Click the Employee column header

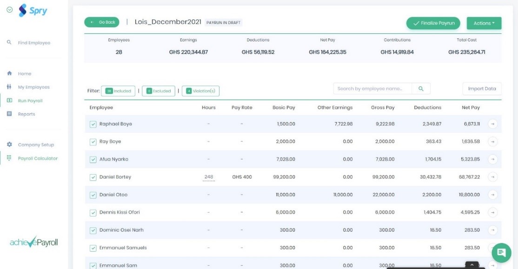tap(101, 108)
